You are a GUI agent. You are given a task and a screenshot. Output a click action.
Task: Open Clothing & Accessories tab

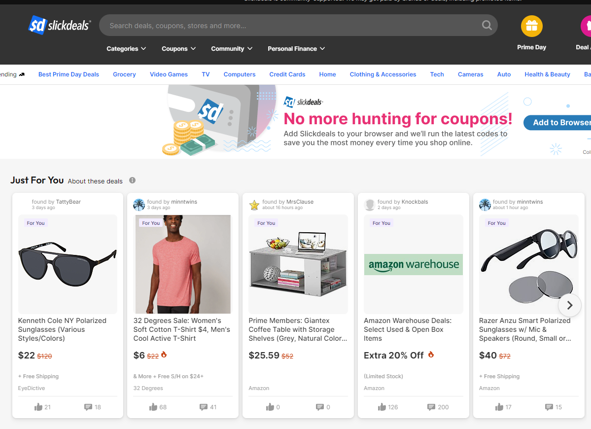[383, 74]
